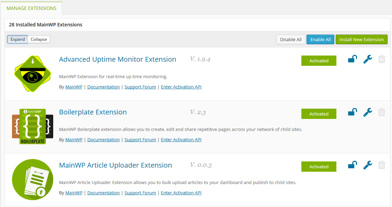Open MainWP author link under Advanced Uptime Monitor
The height and width of the screenshot is (207, 392).
coord(74,87)
